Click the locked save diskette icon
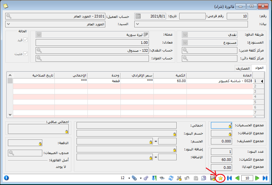 [213, 178]
